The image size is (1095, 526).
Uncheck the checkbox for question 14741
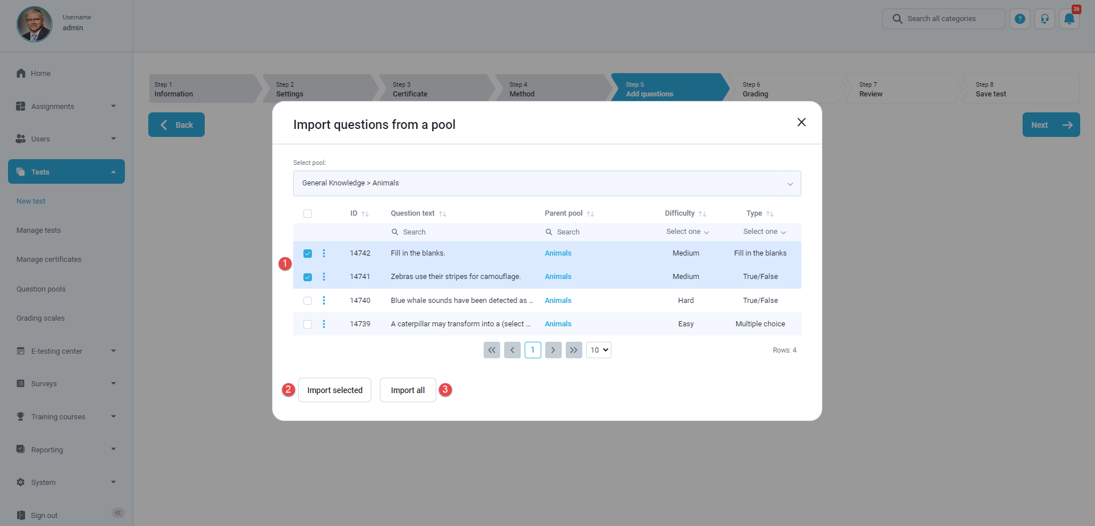click(308, 277)
